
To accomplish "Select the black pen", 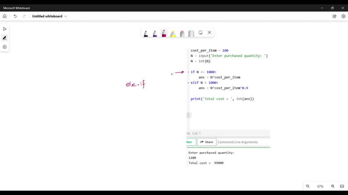I will (146, 33).
